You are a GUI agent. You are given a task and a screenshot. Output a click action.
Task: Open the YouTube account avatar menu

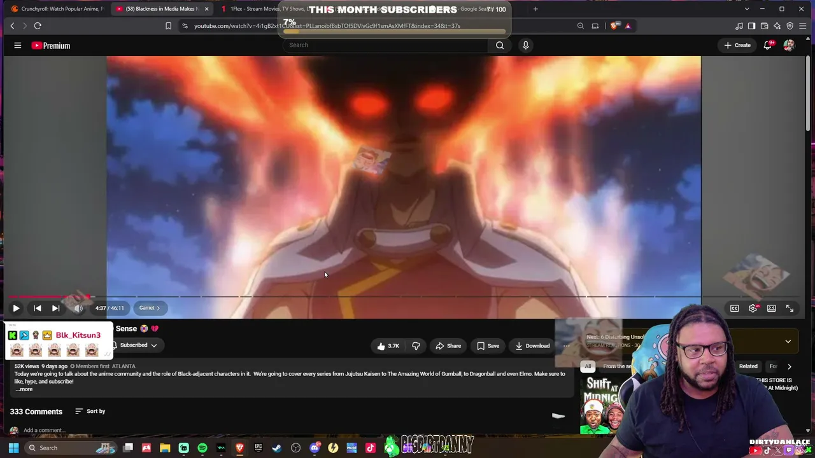(789, 45)
